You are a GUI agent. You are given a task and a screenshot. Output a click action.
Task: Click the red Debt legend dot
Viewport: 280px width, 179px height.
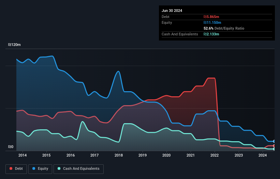click(11, 168)
